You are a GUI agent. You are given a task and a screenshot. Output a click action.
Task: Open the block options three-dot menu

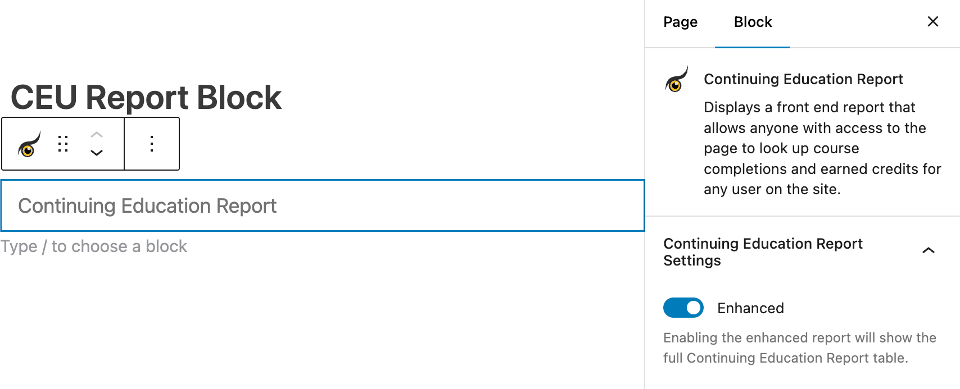(151, 144)
